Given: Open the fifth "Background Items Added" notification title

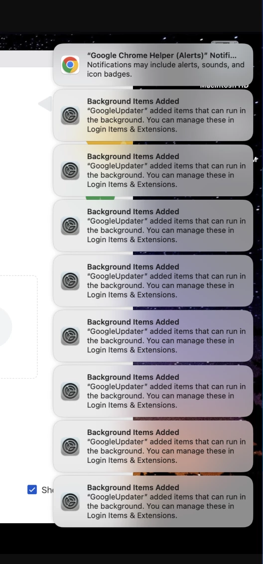Looking at the screenshot, I should 133,322.
